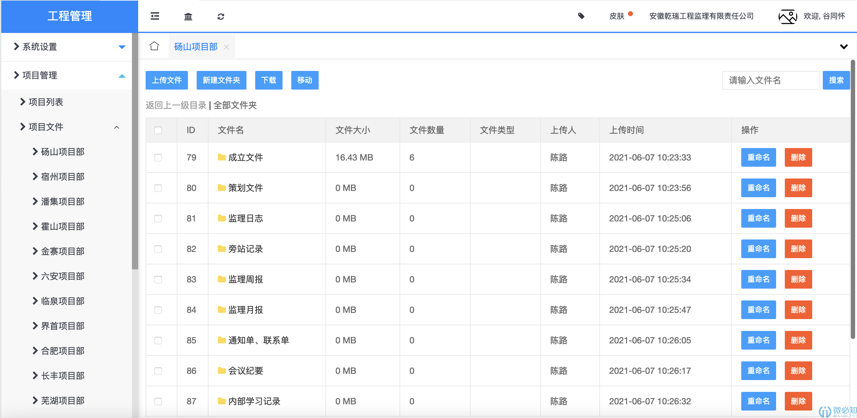Click the 工程管理 title logo
The image size is (857, 418).
click(69, 16)
